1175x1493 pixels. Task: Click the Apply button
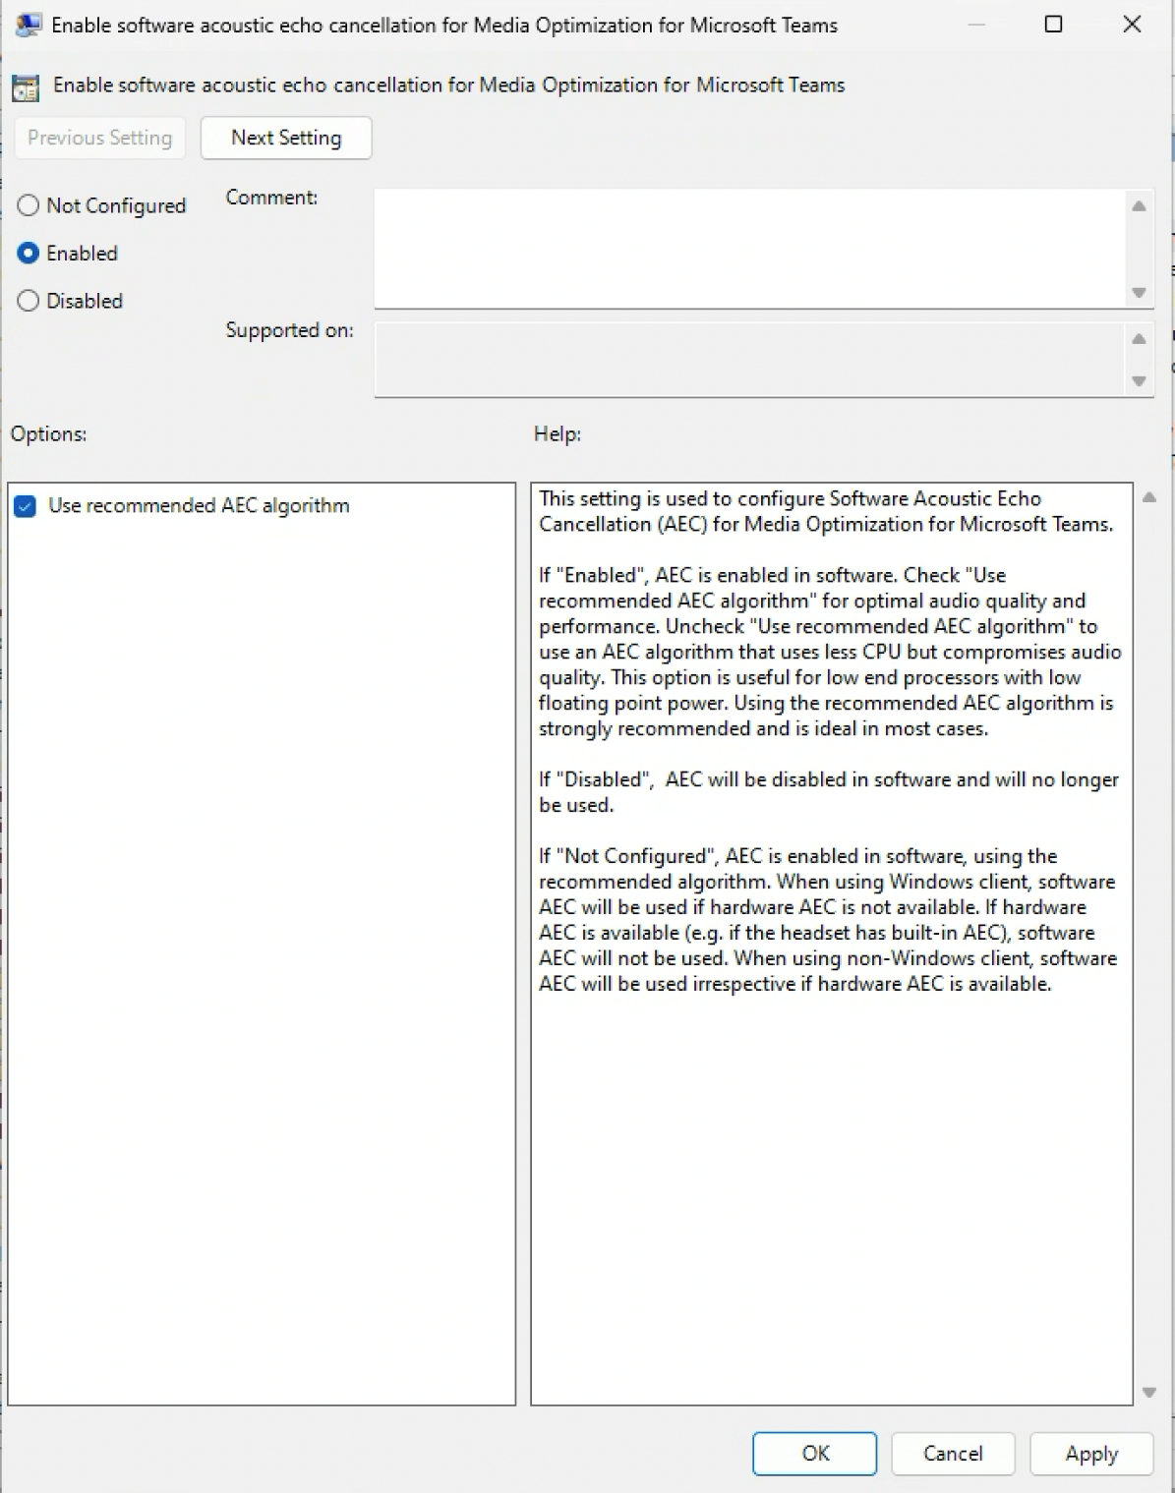1090,1454
